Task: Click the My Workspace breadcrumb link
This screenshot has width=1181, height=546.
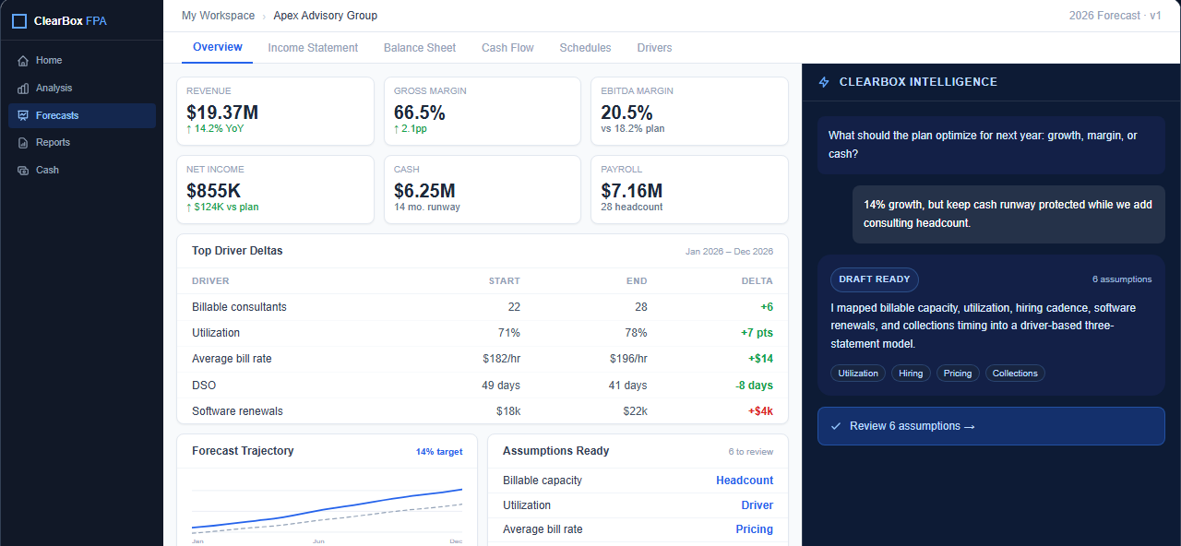Action: [x=218, y=16]
